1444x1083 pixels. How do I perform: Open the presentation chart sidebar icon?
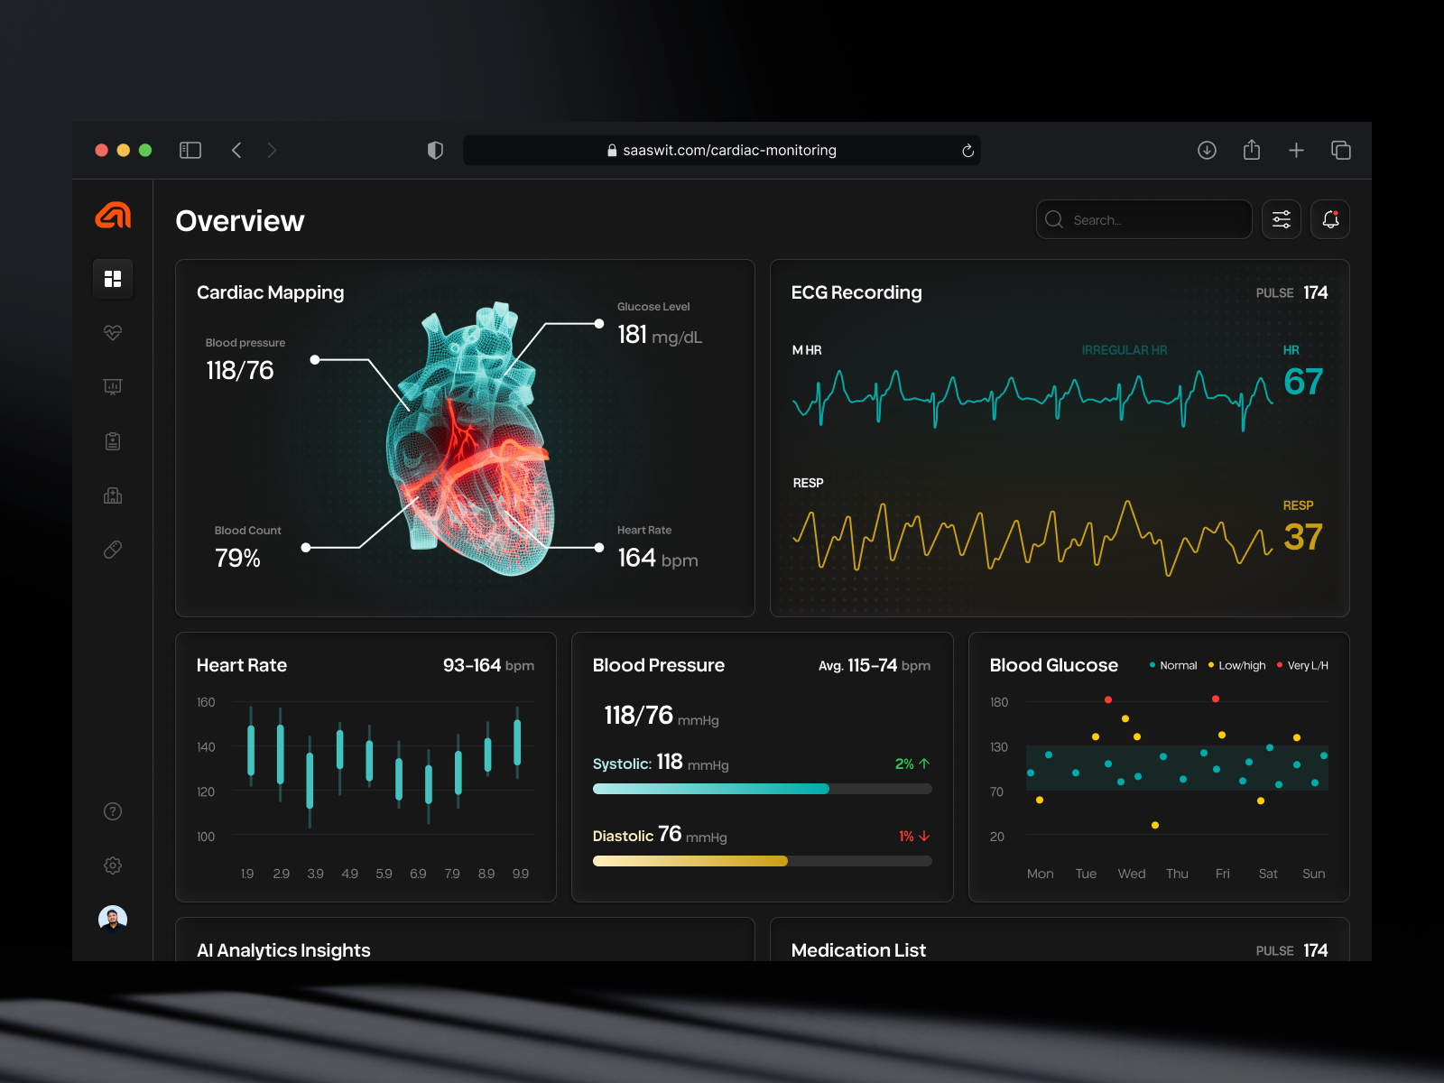[x=113, y=386]
